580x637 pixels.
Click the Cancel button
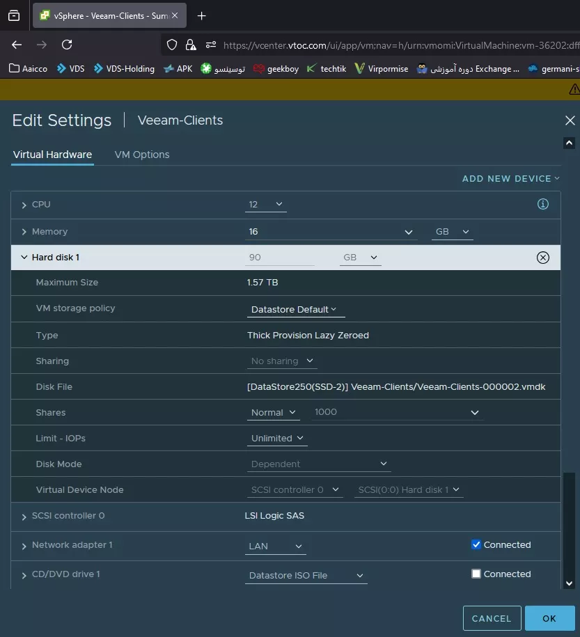[492, 618]
